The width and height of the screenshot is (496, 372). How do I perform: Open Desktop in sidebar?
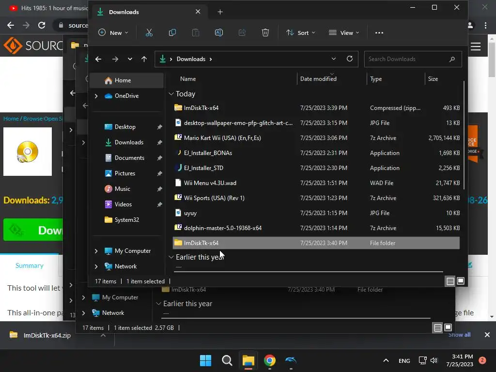click(125, 127)
